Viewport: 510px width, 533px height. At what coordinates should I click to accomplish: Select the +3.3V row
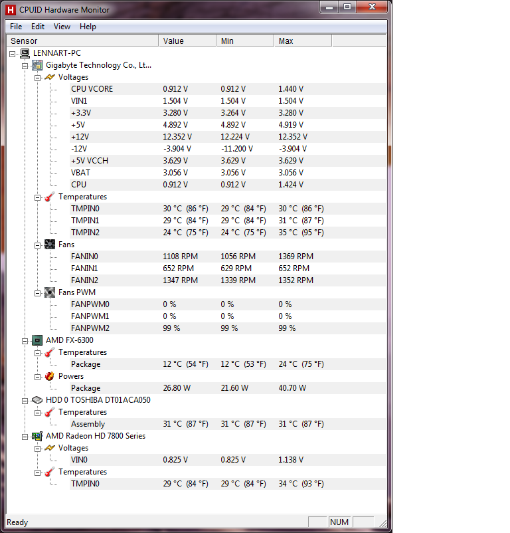coord(228,113)
